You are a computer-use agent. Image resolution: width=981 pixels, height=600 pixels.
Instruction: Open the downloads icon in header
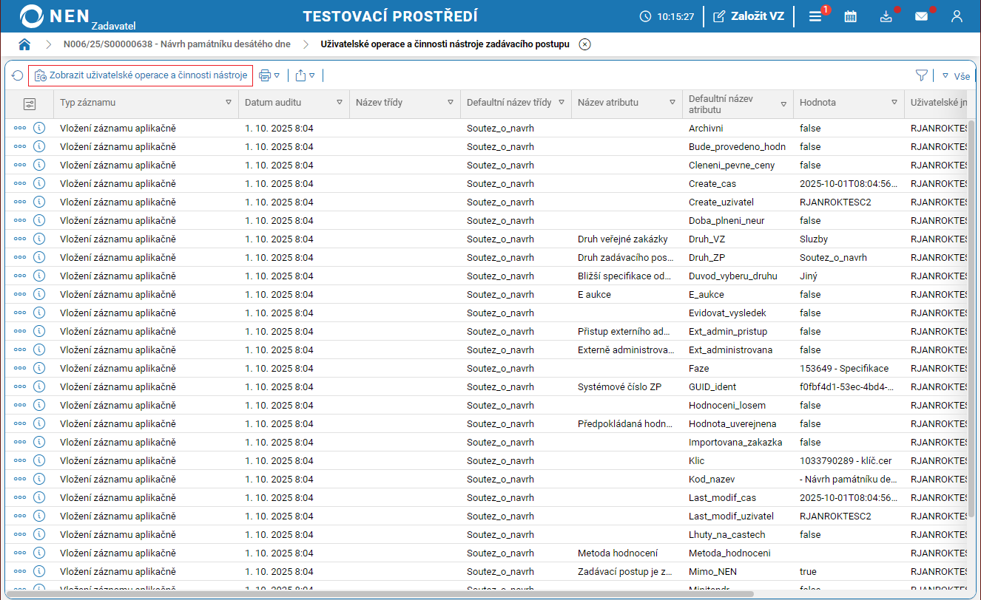[x=886, y=16]
